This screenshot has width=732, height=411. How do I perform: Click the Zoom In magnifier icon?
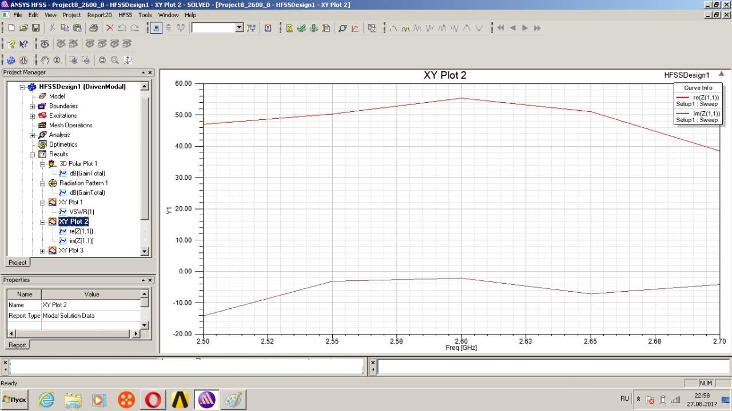73,60
